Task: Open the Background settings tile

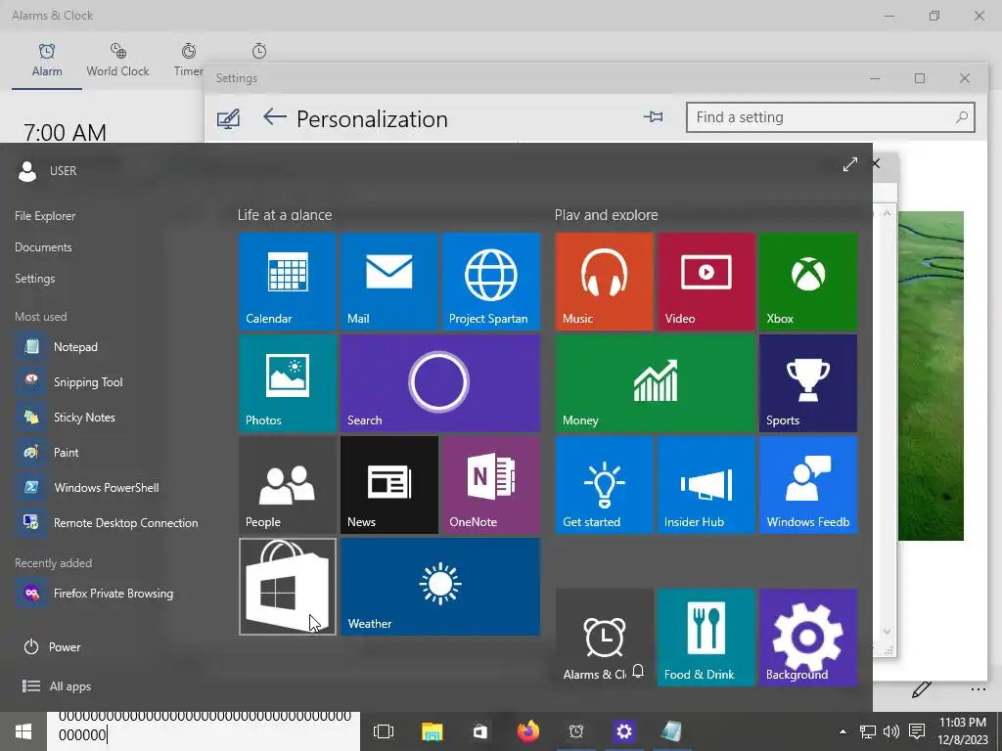Action: 808,638
